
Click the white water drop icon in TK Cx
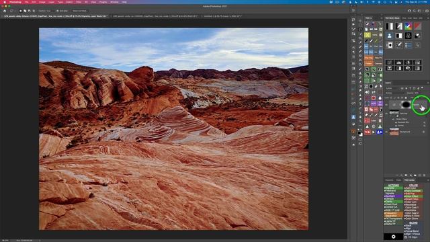point(380,97)
